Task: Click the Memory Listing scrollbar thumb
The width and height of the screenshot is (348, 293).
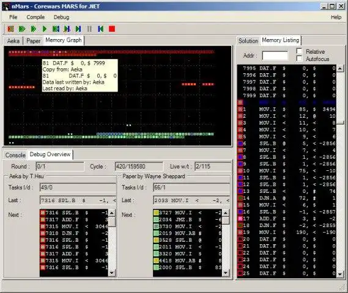Action: pyautogui.click(x=340, y=123)
